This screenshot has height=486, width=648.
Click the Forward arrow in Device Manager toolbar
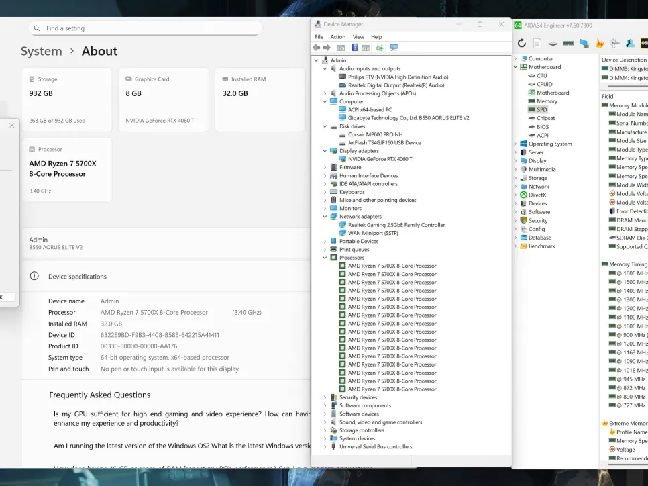(327, 48)
